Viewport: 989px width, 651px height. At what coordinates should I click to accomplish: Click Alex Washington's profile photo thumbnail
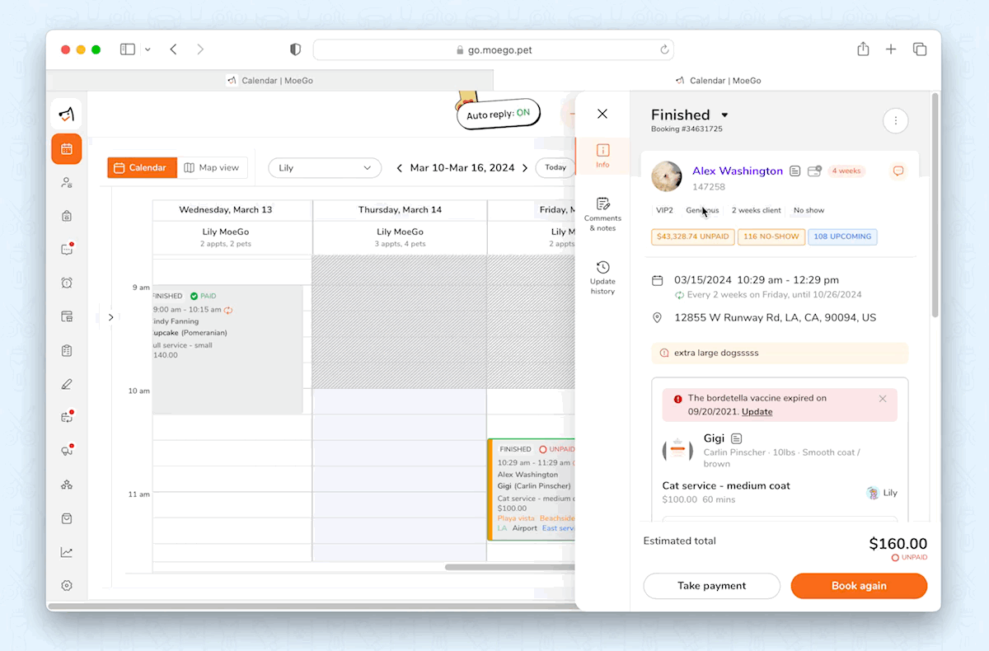coord(667,176)
